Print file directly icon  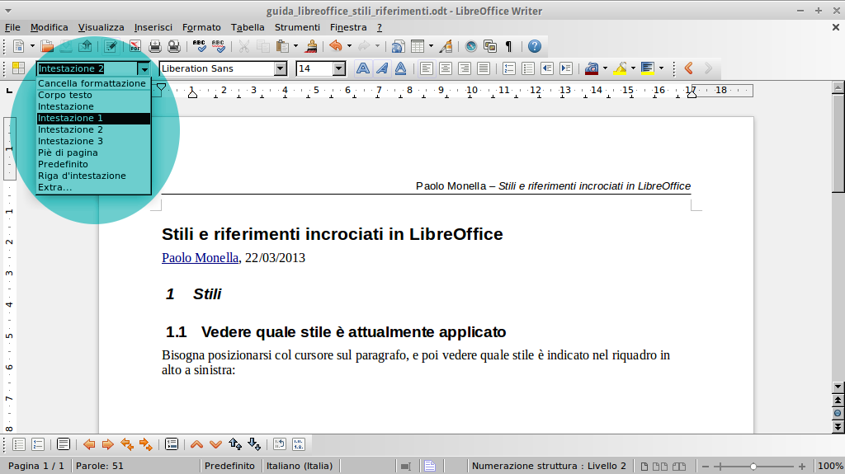tap(154, 46)
